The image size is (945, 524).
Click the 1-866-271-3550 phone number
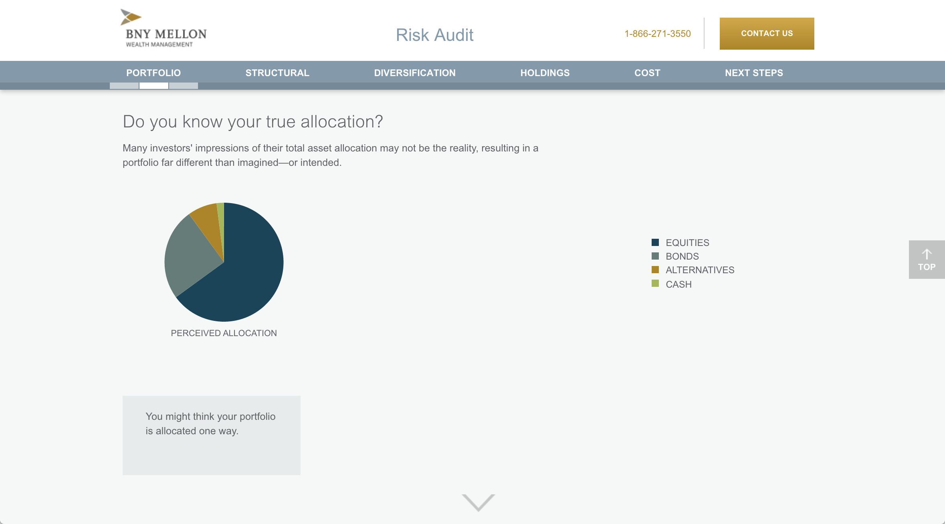pyautogui.click(x=658, y=34)
